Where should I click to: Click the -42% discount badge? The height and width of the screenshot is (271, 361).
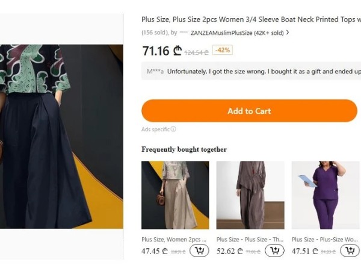click(223, 50)
